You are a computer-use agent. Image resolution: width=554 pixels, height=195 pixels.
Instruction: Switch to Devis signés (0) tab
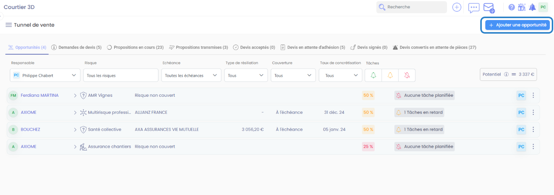click(x=369, y=47)
